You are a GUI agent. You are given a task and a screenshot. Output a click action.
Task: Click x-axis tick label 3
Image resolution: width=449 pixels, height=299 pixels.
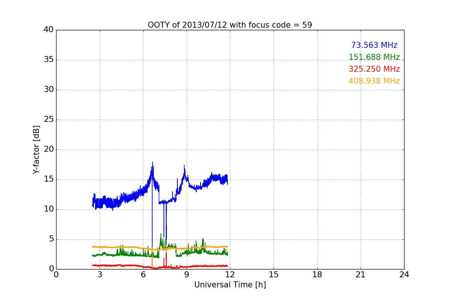pyautogui.click(x=100, y=275)
